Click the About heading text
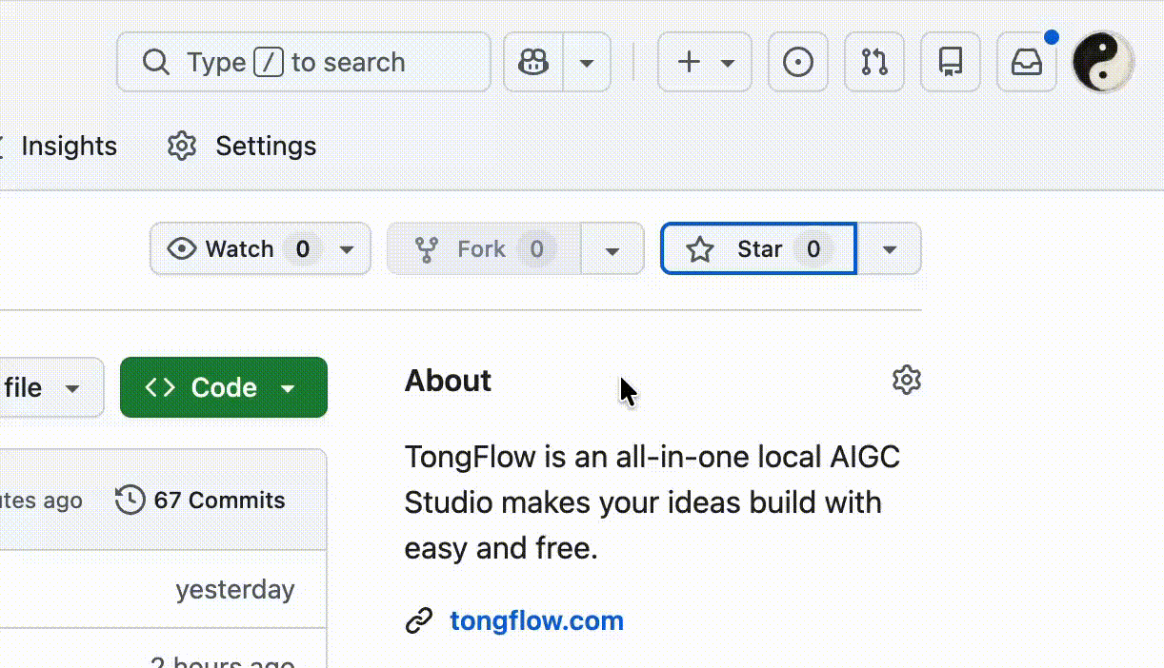This screenshot has height=668, width=1164. point(448,381)
